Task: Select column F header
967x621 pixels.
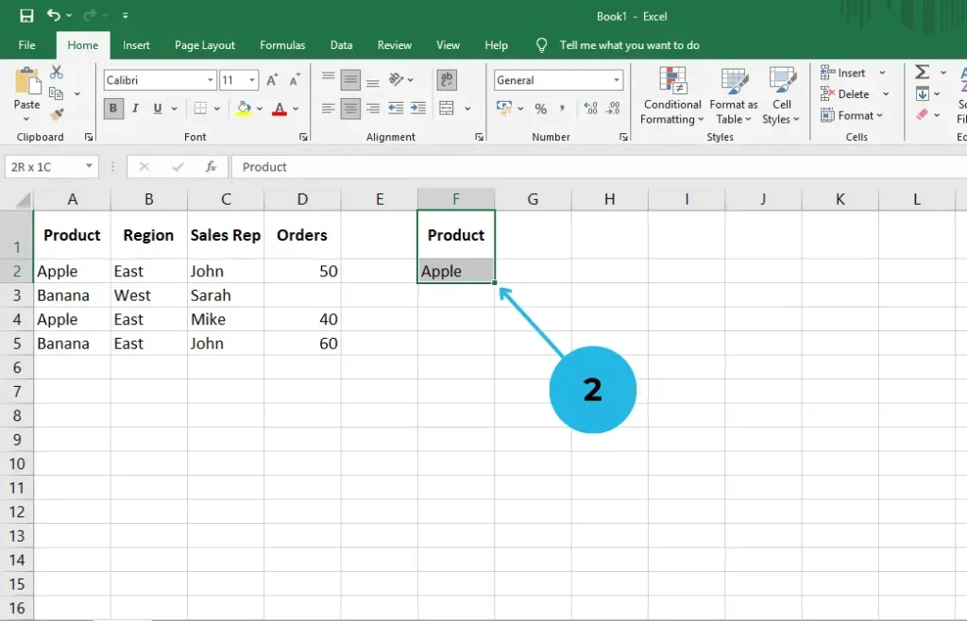Action: coord(456,199)
